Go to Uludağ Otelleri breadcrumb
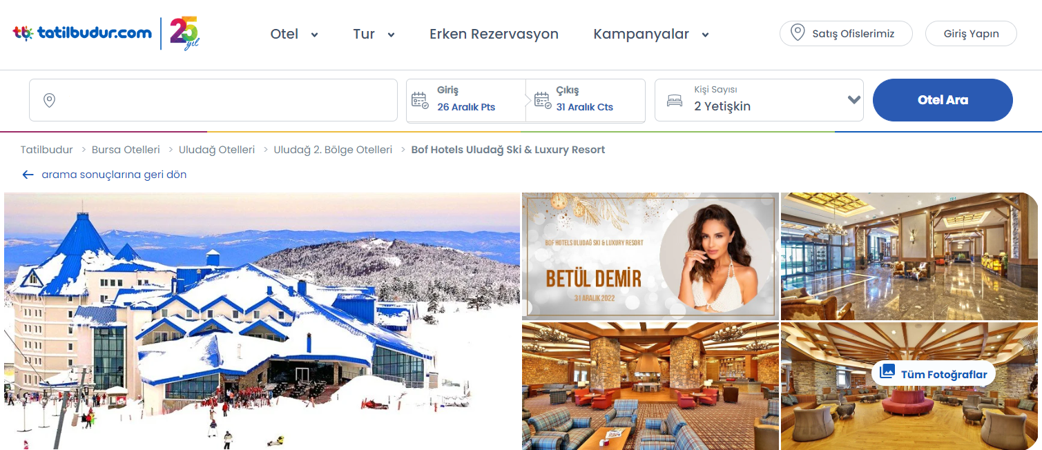1042x450 pixels. click(x=217, y=150)
